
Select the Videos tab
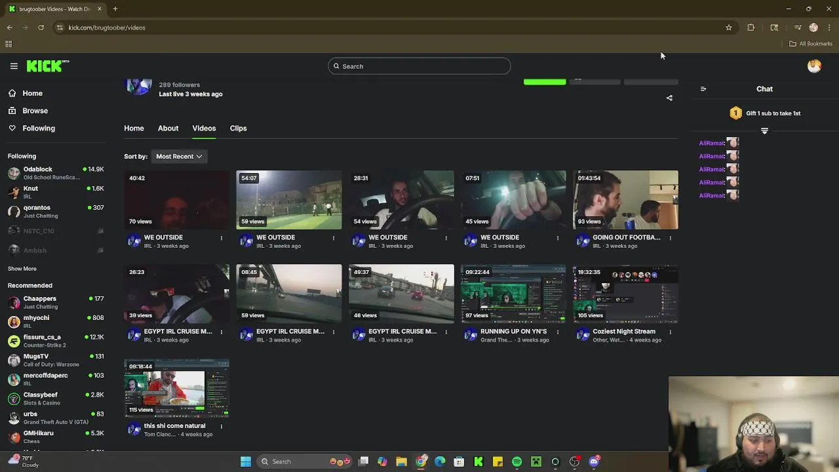click(204, 128)
